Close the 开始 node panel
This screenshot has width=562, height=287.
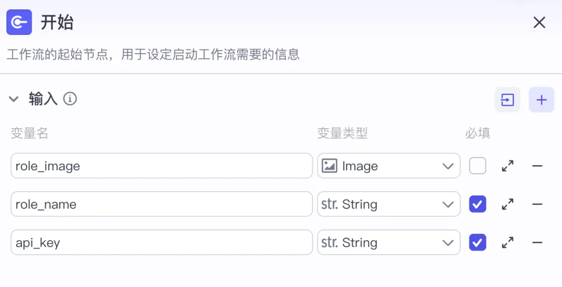(539, 22)
